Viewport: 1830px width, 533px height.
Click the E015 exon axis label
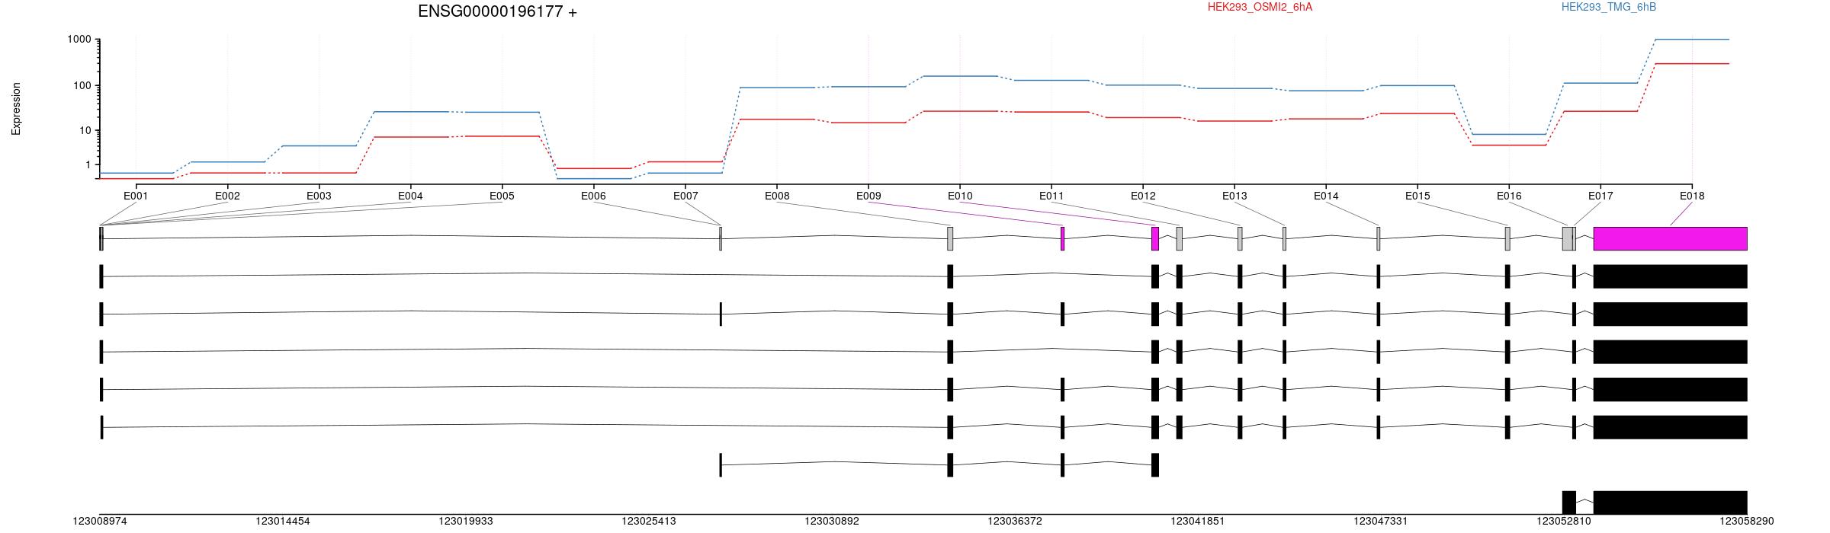pos(1417,196)
